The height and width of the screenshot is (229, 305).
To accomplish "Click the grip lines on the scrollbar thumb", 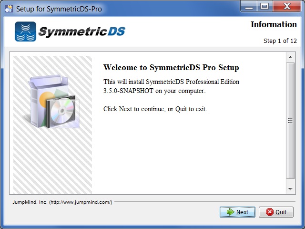I will tap(290, 121).
